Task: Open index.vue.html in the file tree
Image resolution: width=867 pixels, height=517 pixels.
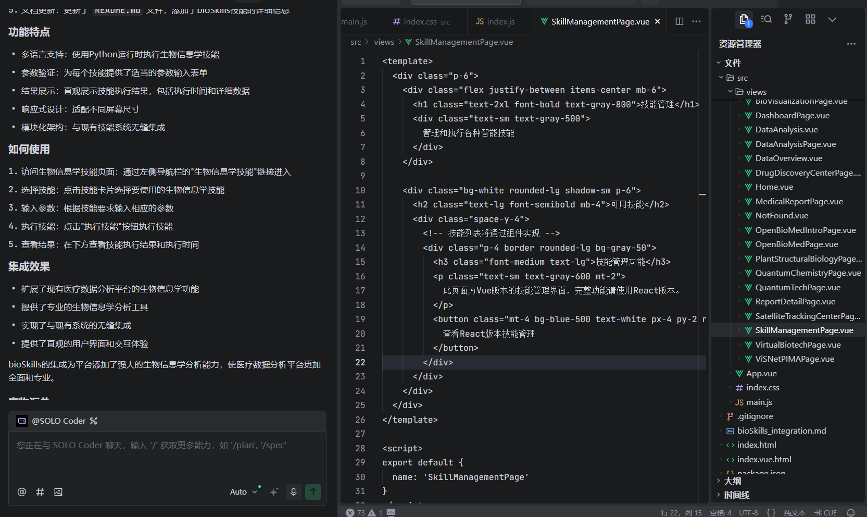Action: [764, 459]
